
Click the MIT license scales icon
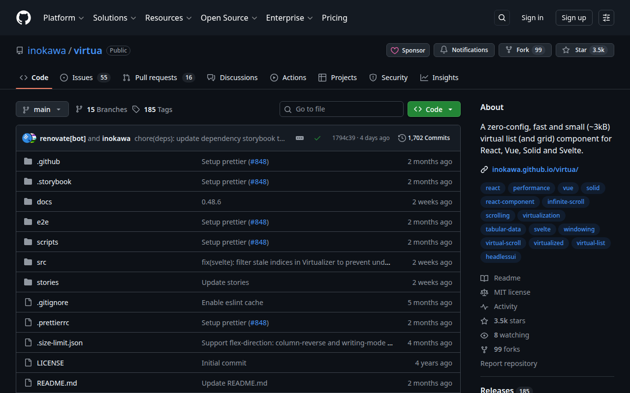(484, 292)
